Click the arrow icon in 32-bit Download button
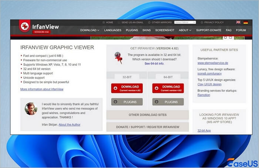 pos(115,88)
